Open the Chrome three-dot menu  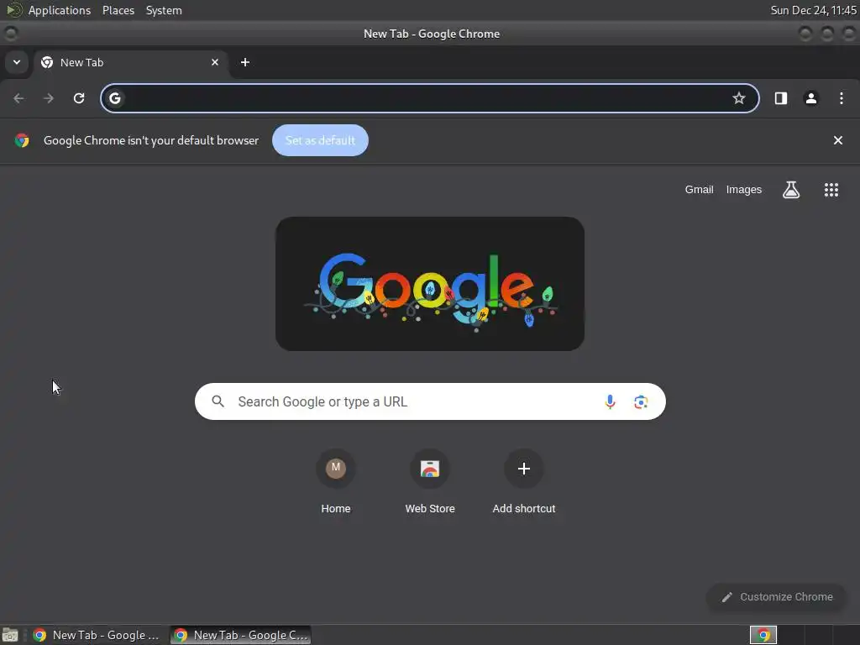click(x=842, y=98)
